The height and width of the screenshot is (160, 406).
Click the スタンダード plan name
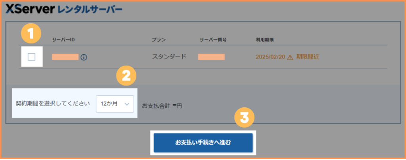[x=169, y=57]
